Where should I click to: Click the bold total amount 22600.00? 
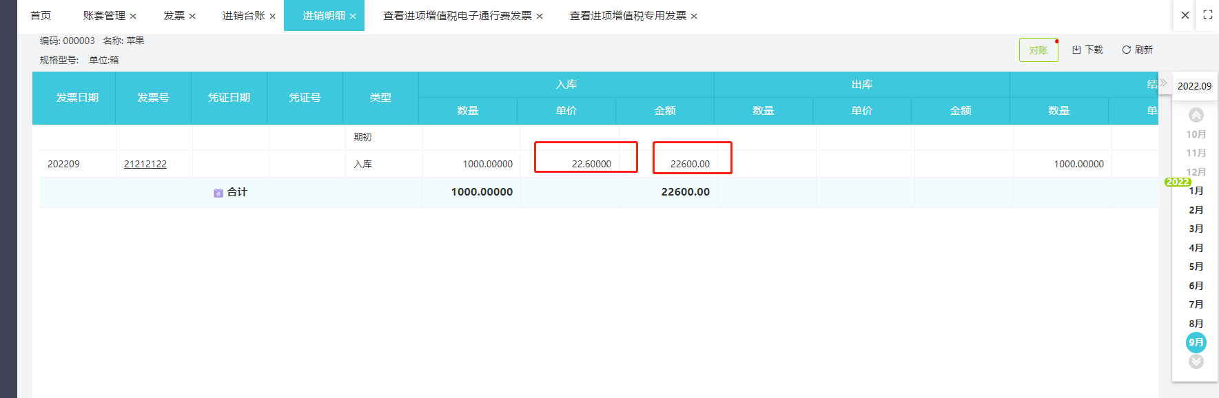pos(685,192)
